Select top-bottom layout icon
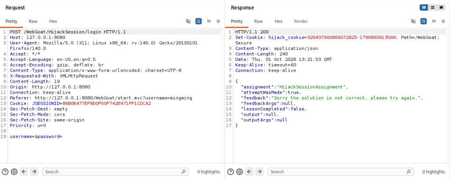 (x=432, y=7)
